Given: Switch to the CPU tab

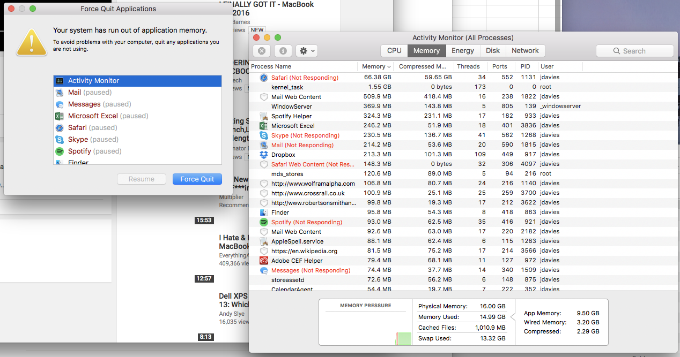Looking at the screenshot, I should pos(394,51).
